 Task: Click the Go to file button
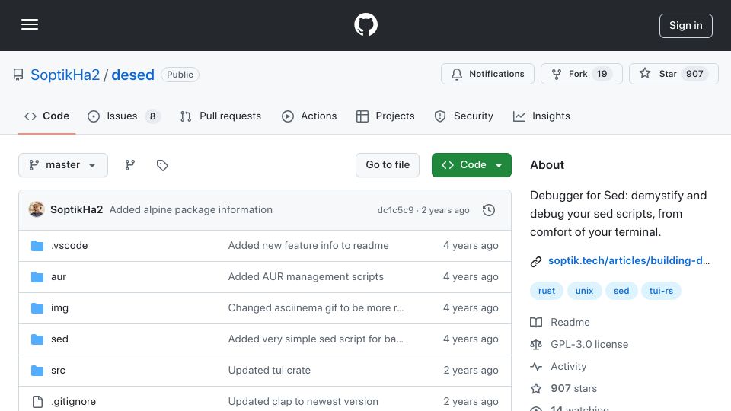tap(388, 165)
